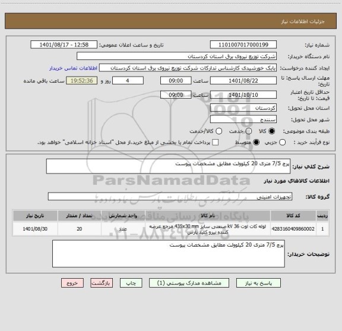Select the خدمت radio button
This screenshot has width=342, height=331.
[249, 131]
